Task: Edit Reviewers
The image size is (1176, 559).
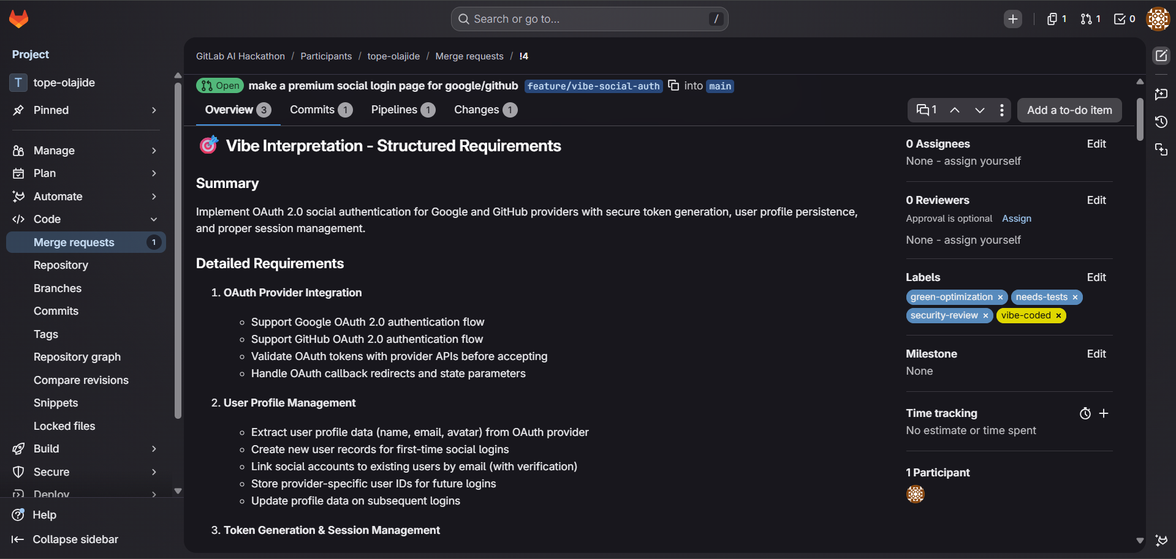Action: coord(1096,200)
